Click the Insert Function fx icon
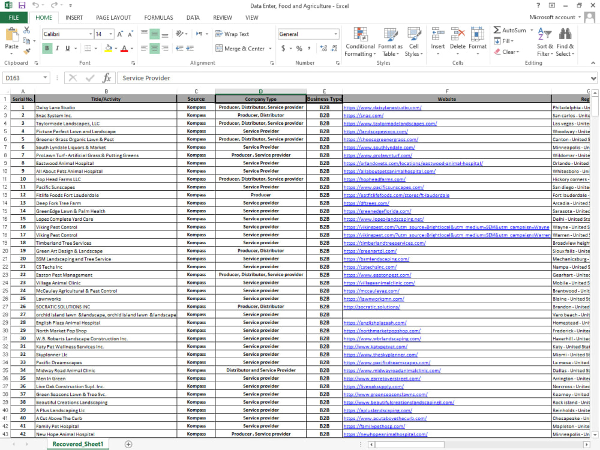Viewport: 600px width, 450px height. click(x=106, y=78)
